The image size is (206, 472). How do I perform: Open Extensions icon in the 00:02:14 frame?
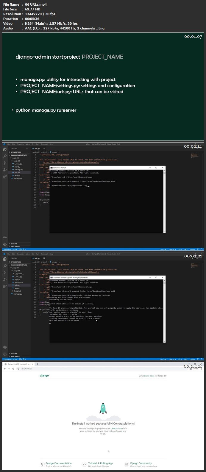5,176
